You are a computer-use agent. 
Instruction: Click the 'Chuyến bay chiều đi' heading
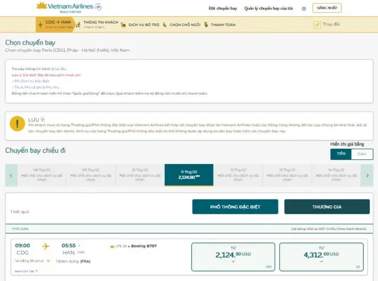[x=35, y=151]
